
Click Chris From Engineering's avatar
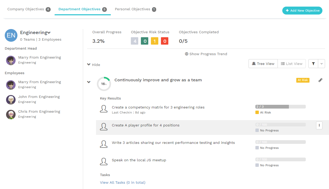coord(11,114)
